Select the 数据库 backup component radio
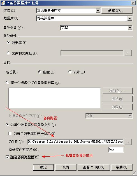This screenshot has width=137, height=176. pos(8,42)
